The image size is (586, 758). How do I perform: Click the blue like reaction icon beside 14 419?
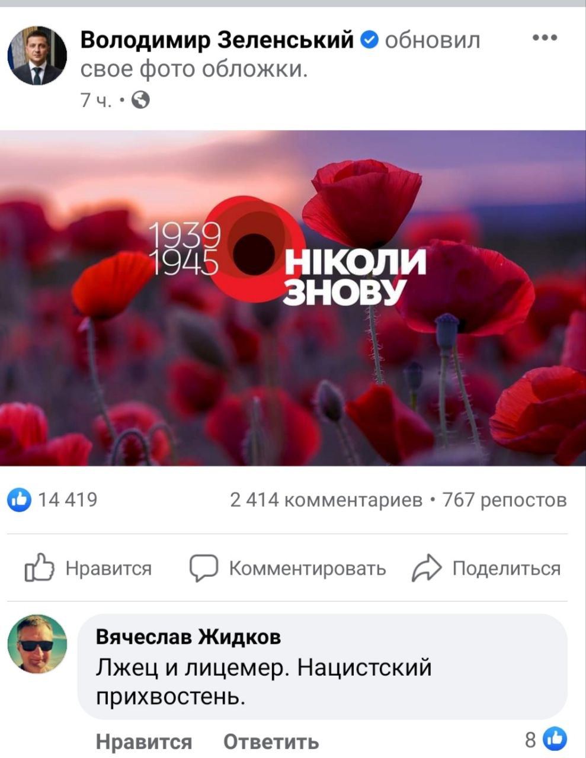20,501
